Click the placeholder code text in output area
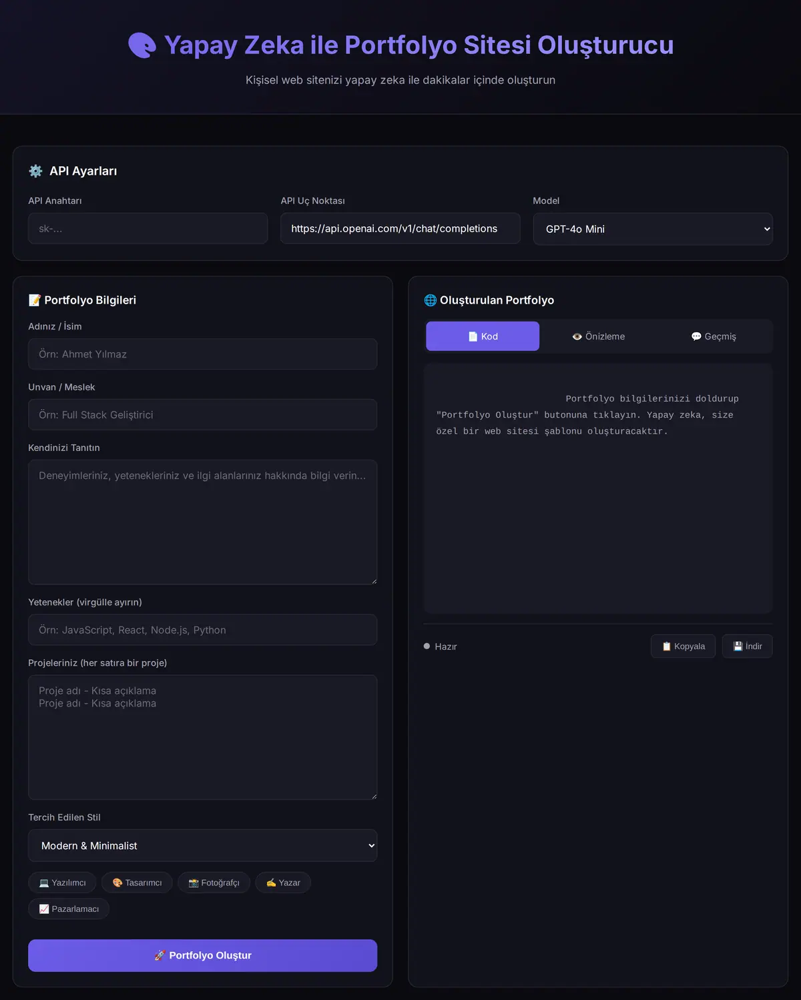This screenshot has height=1000, width=801. point(587,415)
